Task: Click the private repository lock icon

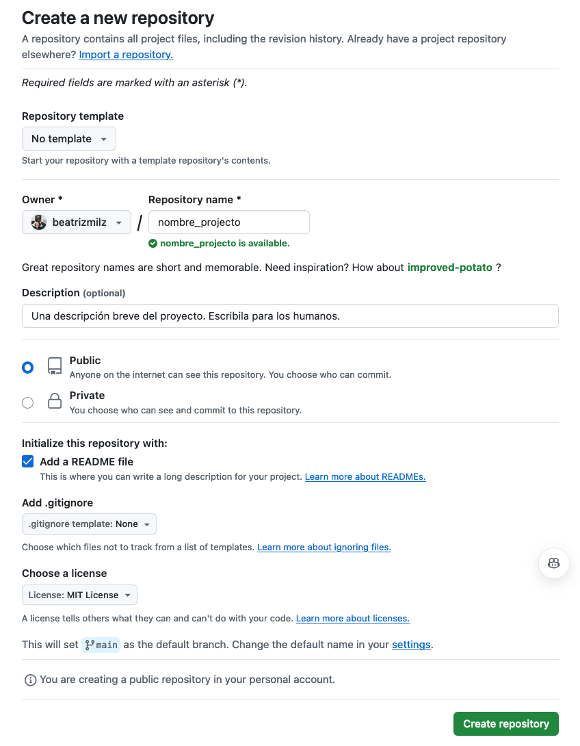Action: click(x=55, y=401)
